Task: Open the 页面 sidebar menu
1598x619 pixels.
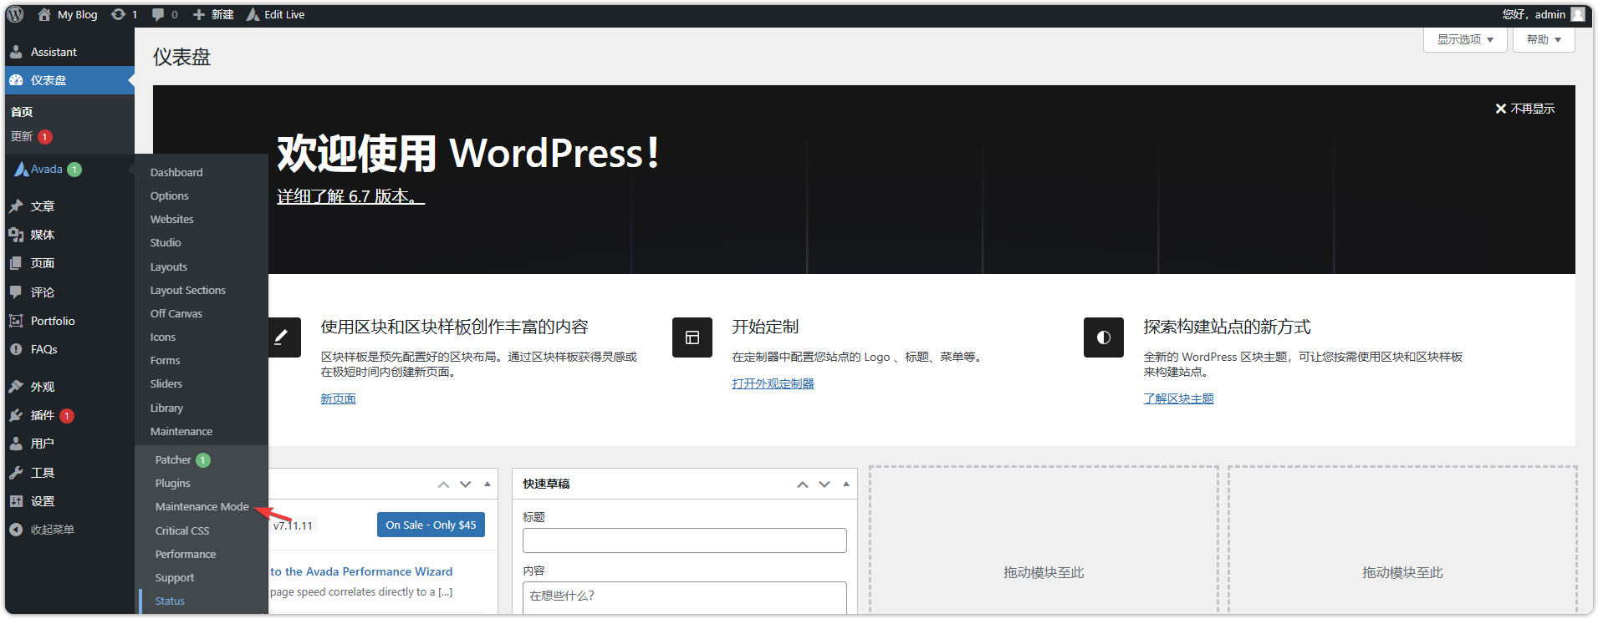Action: click(69, 263)
